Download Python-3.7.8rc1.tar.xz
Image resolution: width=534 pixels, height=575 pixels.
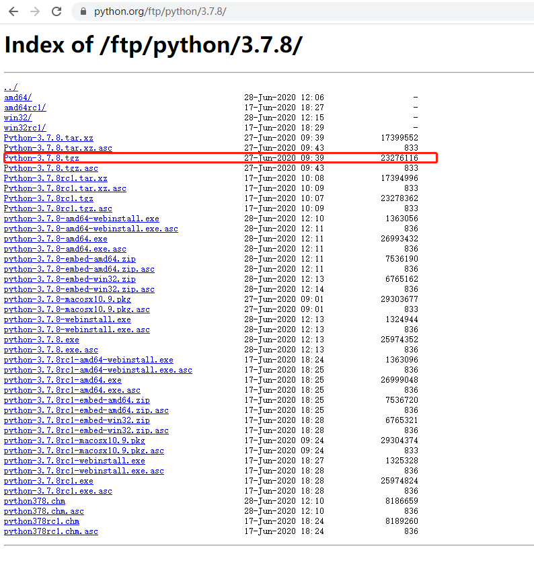[x=56, y=178]
